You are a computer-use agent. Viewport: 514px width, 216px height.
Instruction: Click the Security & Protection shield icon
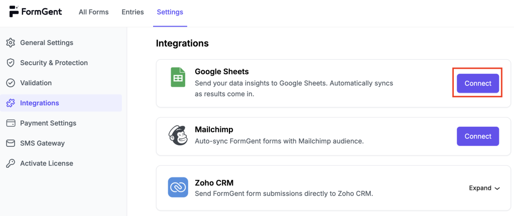[x=11, y=63]
